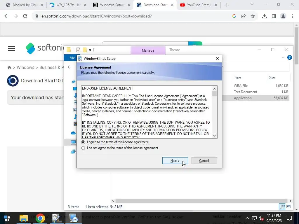This screenshot has width=299, height=224.
Task: Bookmark this page with the star
Action: (x=253, y=16)
